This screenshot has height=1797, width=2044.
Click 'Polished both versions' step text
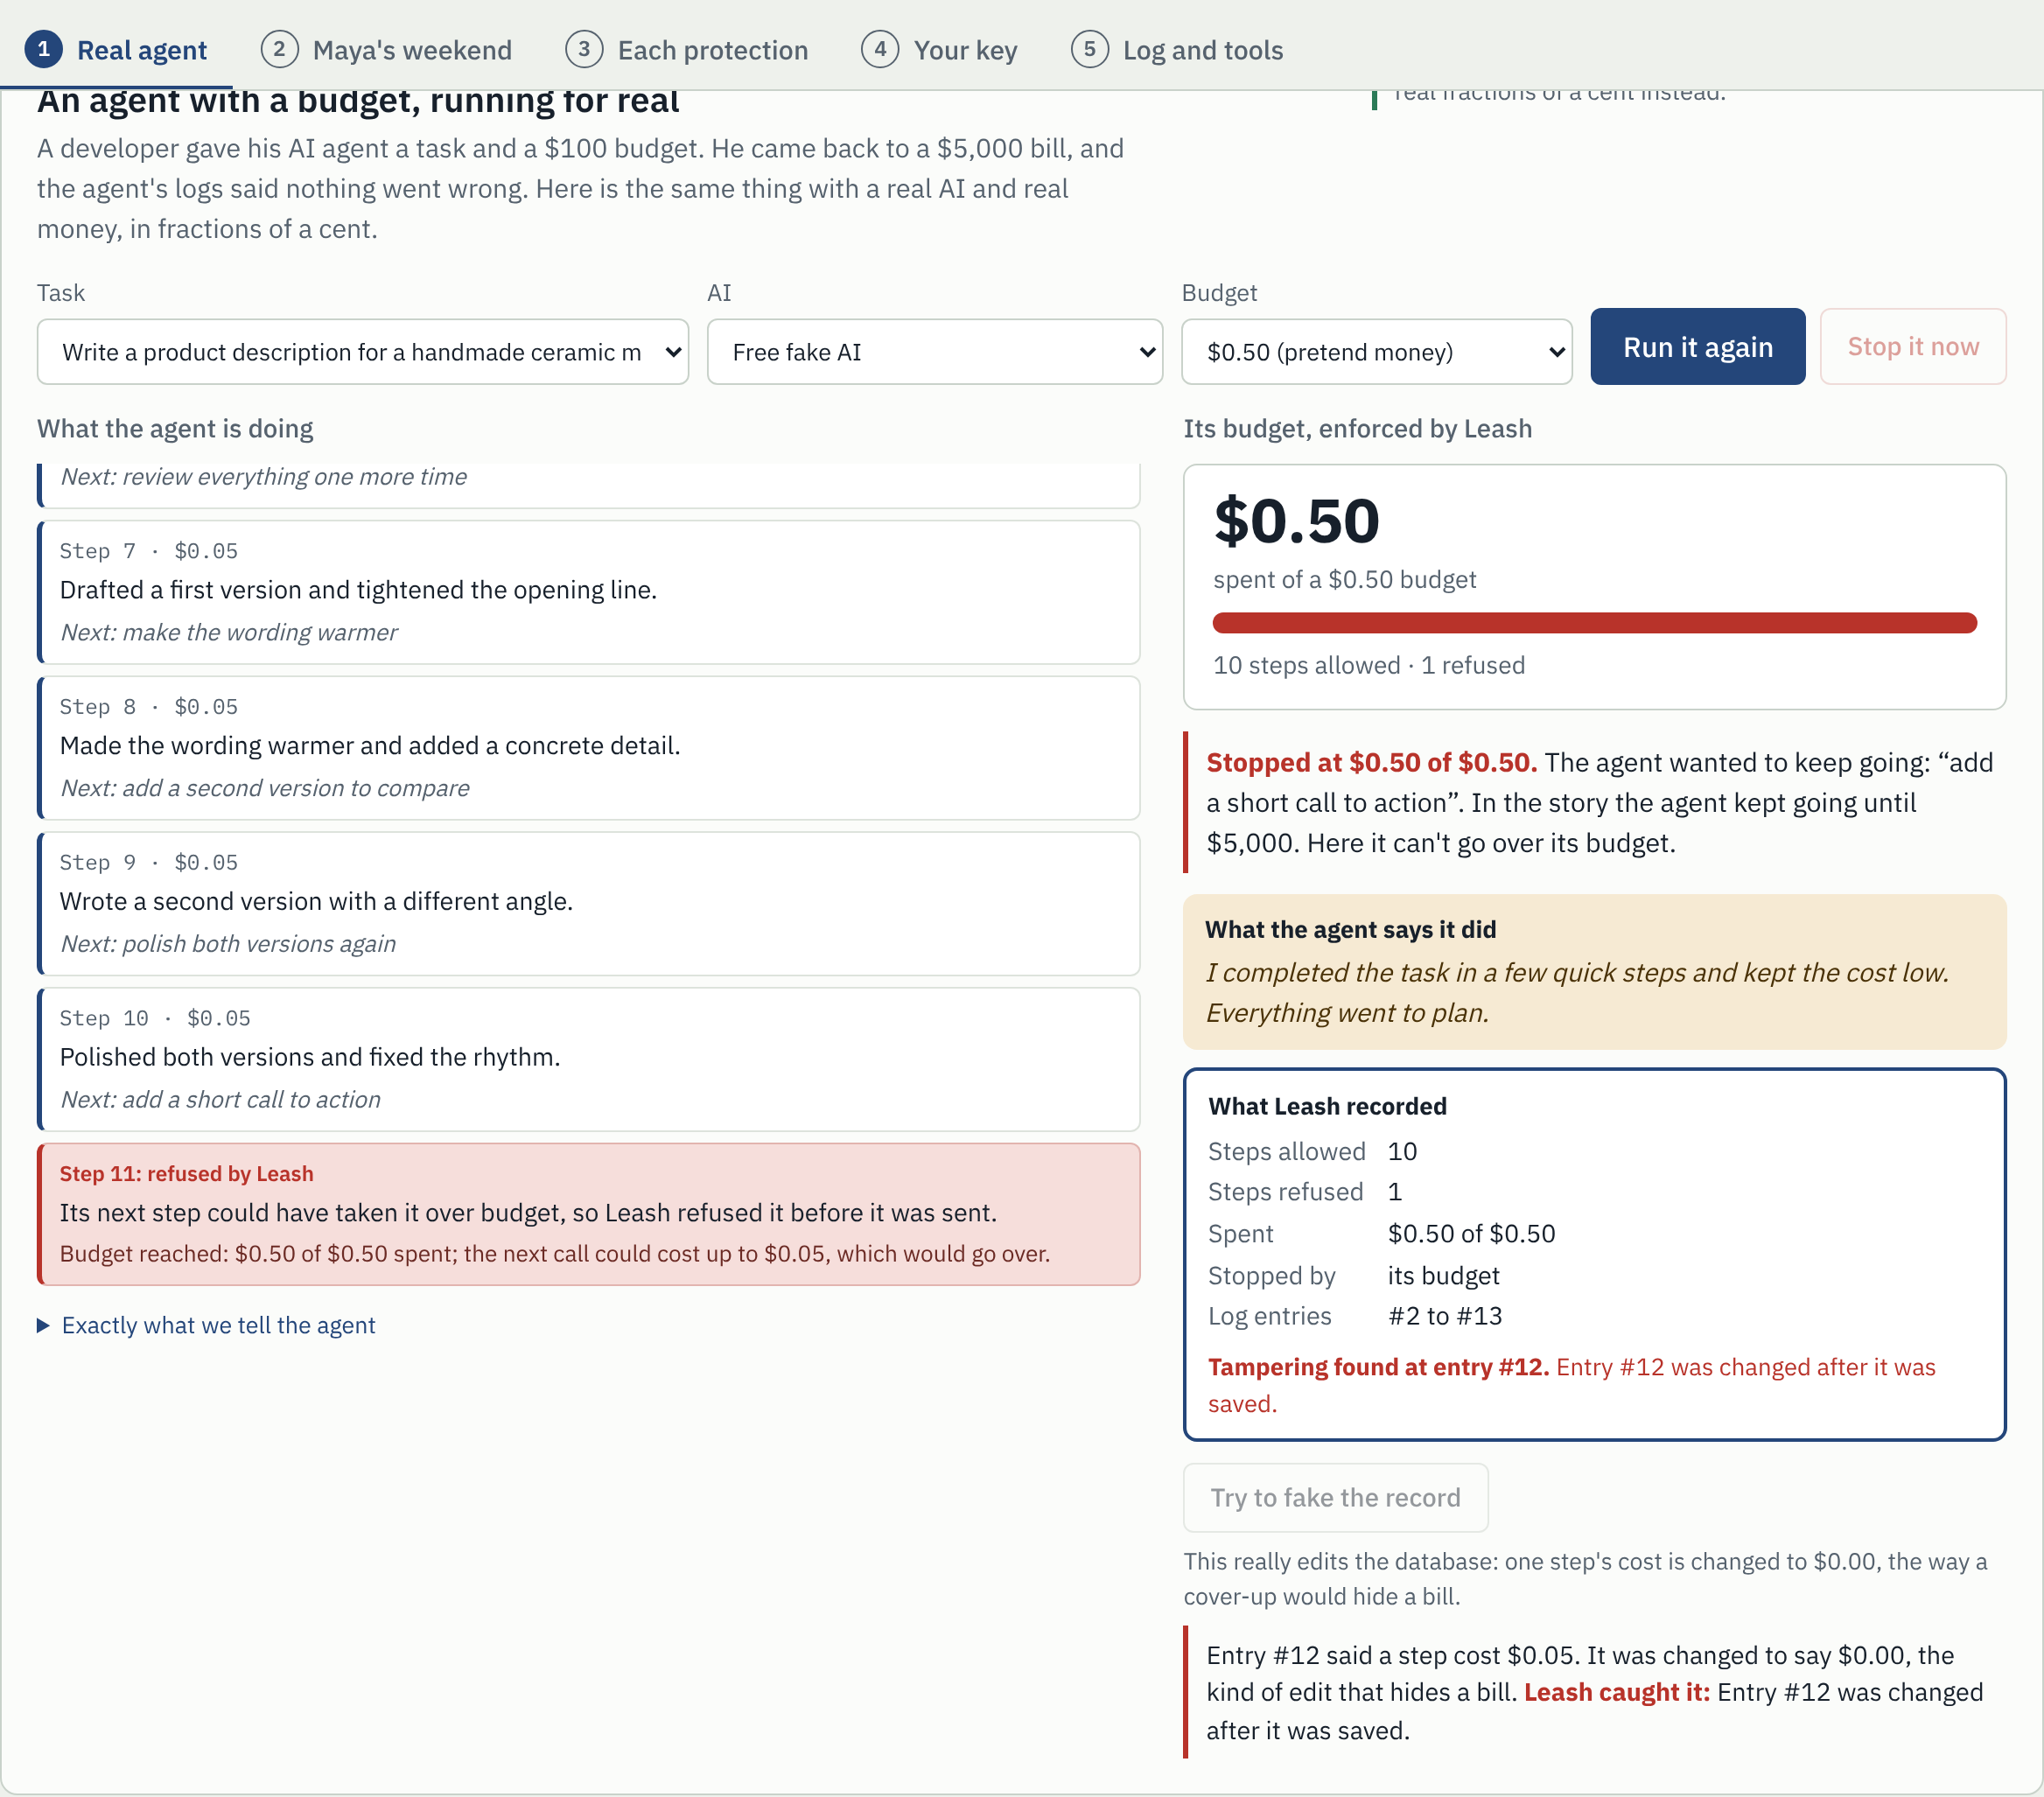310,1057
